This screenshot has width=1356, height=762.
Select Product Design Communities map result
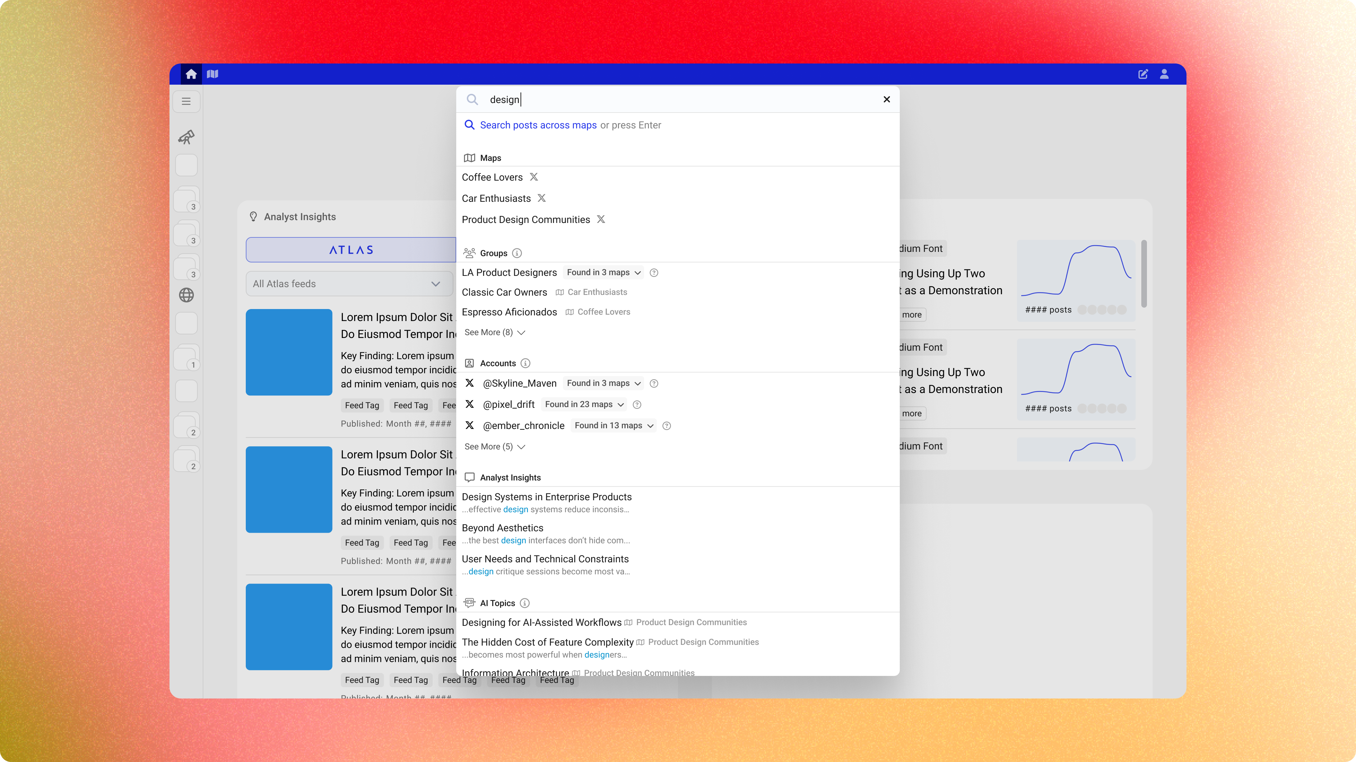click(x=525, y=220)
